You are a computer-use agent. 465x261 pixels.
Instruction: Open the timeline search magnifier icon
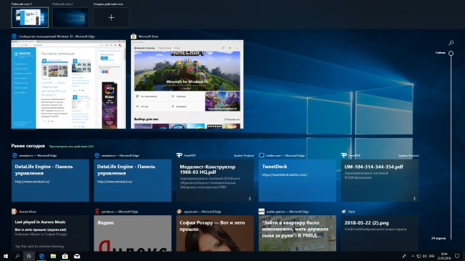click(x=451, y=43)
